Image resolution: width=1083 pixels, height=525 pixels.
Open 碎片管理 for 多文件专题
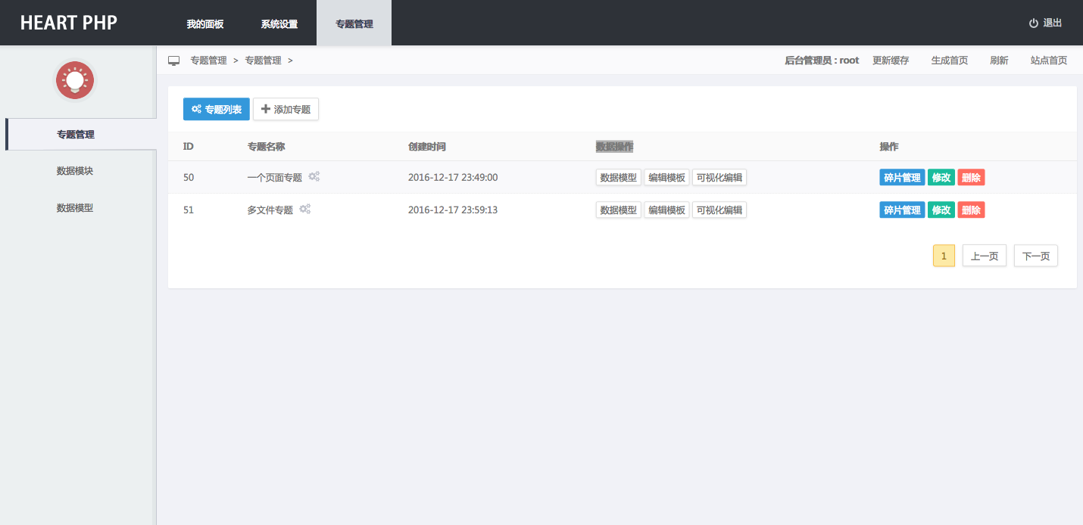pos(902,210)
